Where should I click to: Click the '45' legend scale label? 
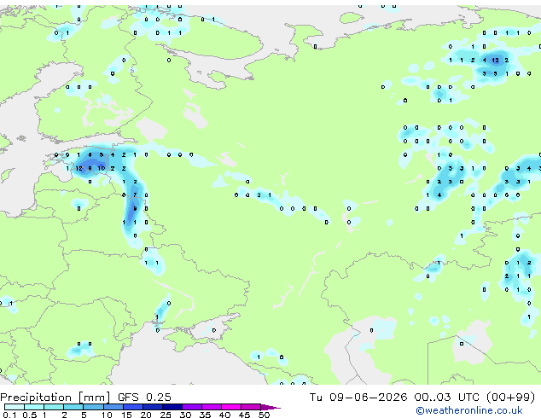tap(244, 415)
